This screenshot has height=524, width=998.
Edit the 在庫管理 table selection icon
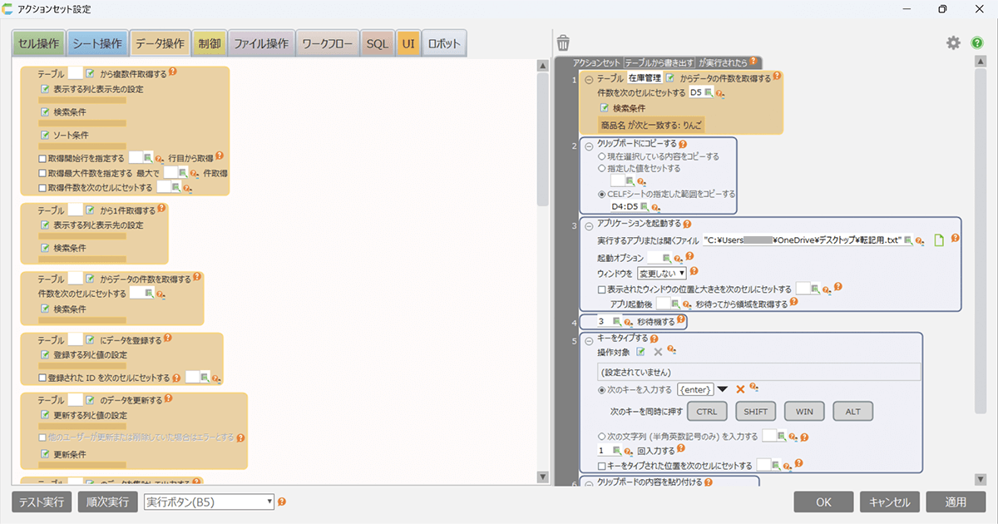(670, 78)
